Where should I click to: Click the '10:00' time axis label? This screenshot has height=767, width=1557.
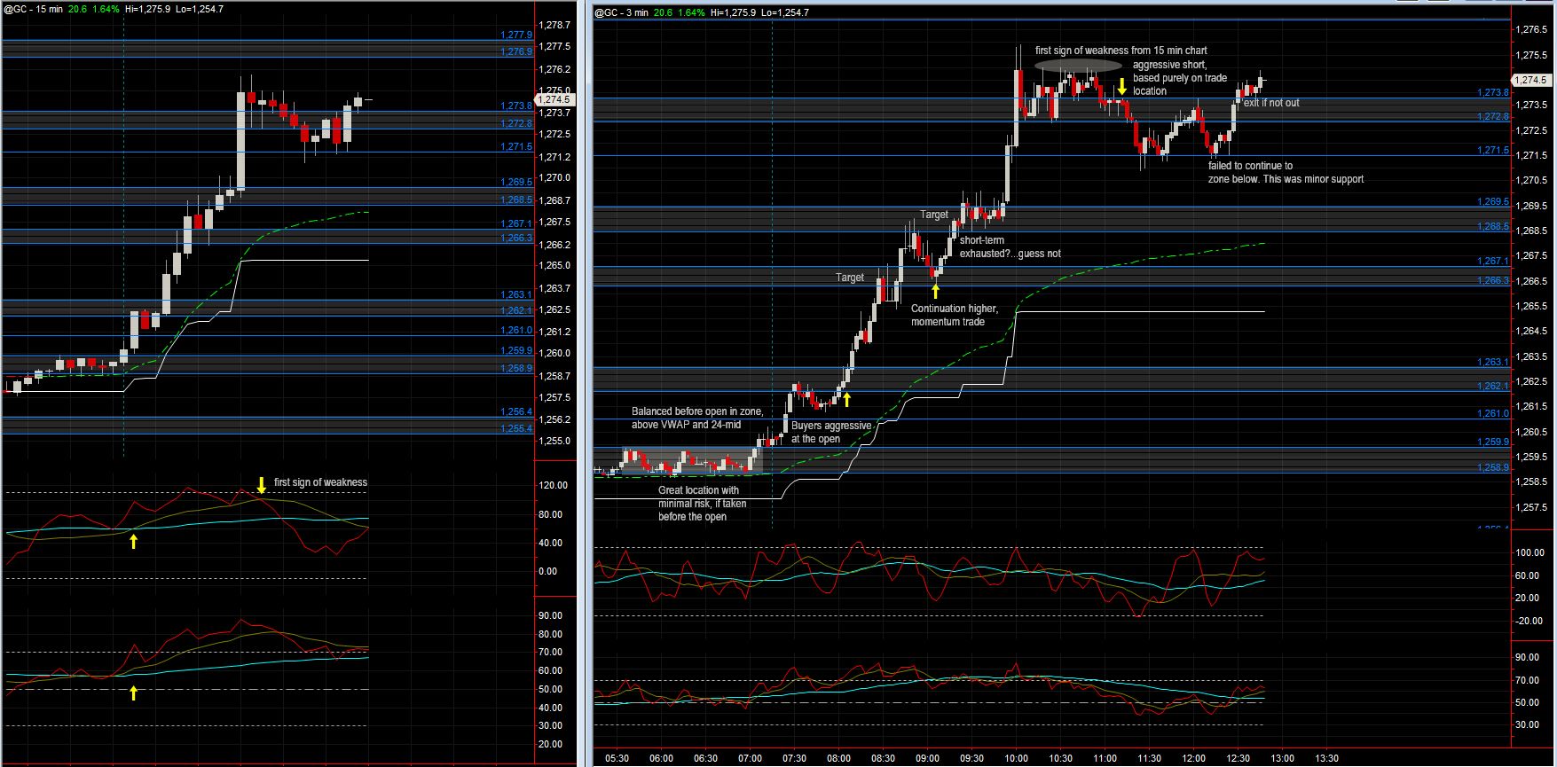pos(1016,759)
